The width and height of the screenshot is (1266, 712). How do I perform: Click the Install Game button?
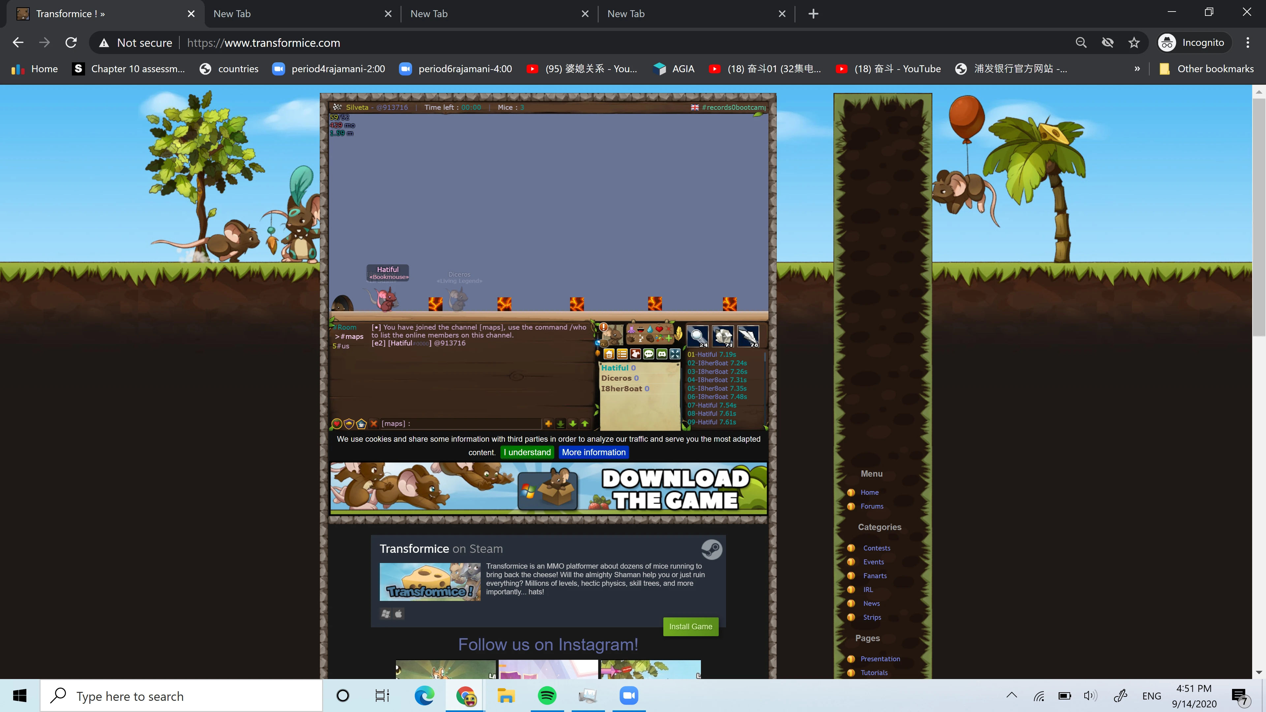click(x=690, y=627)
